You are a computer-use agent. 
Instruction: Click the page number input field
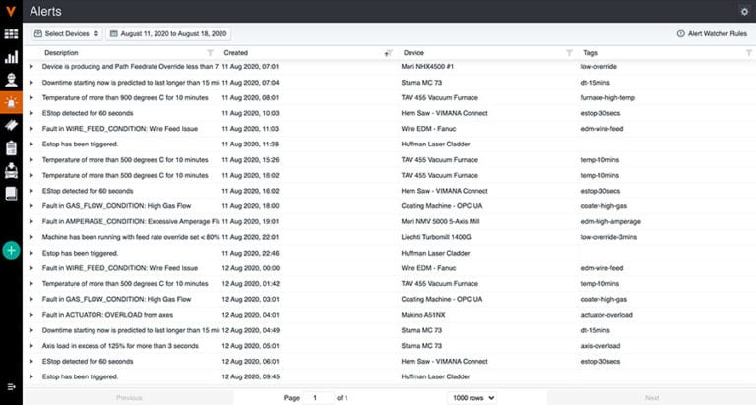(319, 397)
